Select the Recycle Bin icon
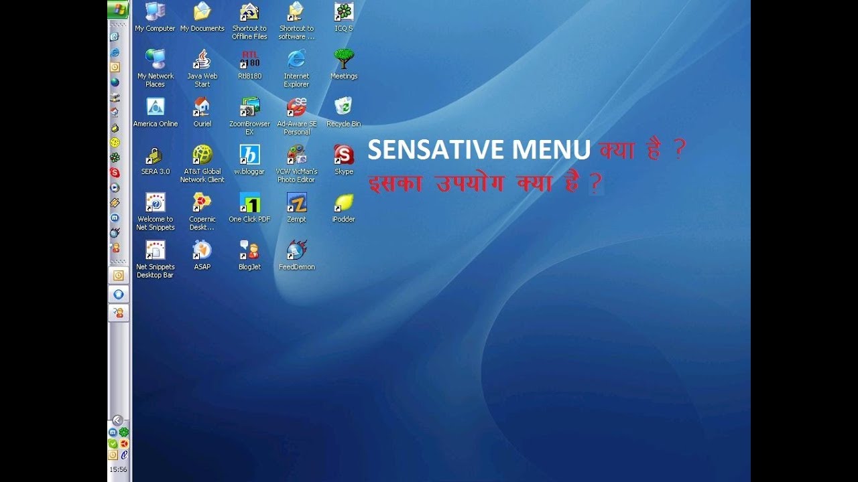 [344, 112]
